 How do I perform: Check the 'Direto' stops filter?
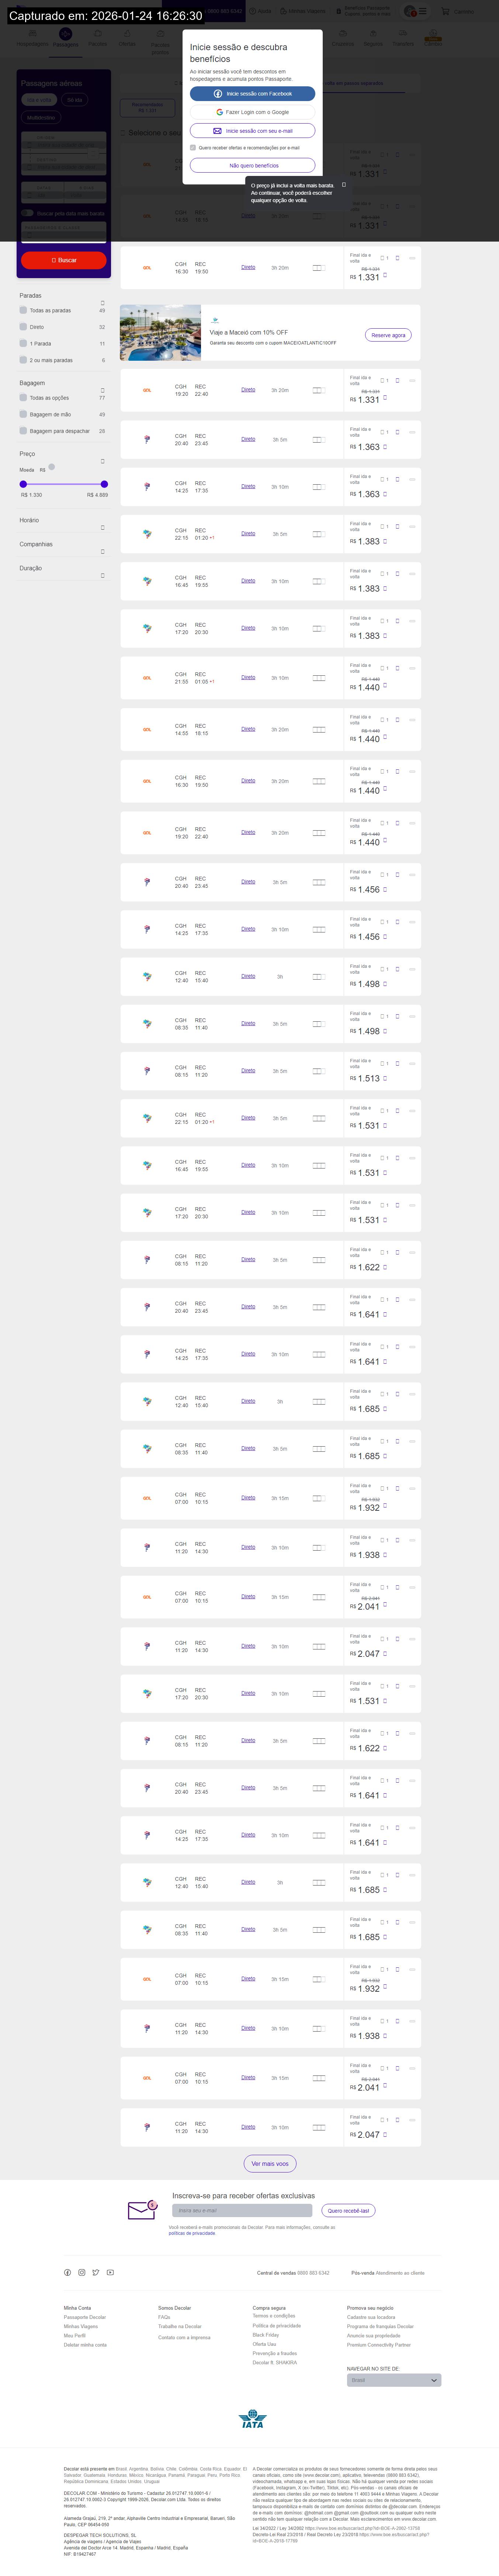click(x=23, y=327)
